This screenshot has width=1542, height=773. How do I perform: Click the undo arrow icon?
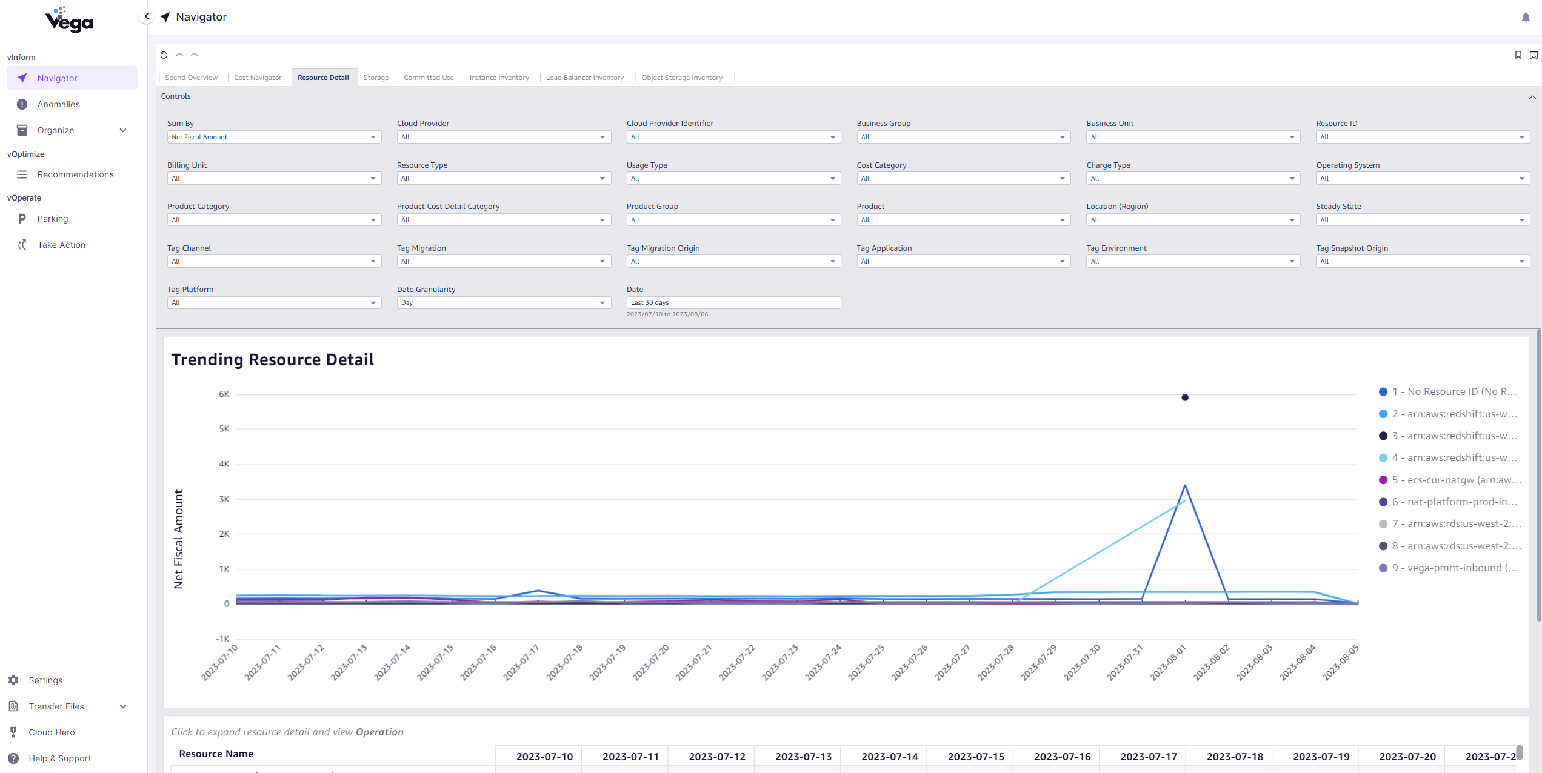pyautogui.click(x=179, y=55)
